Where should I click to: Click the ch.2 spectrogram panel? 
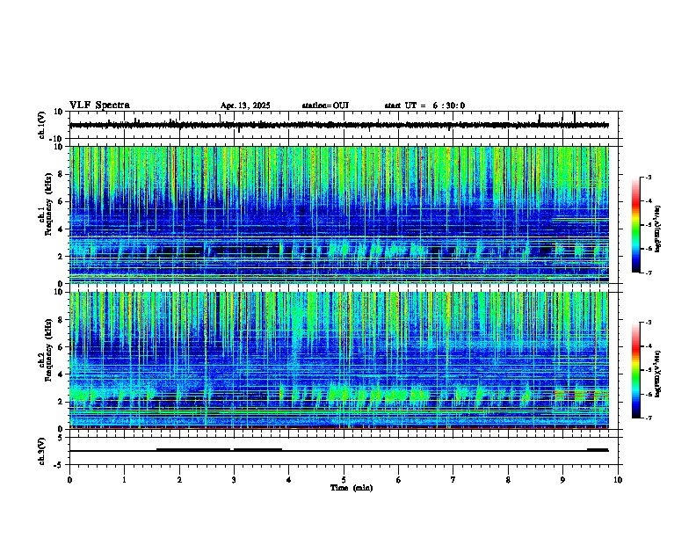pos(339,360)
